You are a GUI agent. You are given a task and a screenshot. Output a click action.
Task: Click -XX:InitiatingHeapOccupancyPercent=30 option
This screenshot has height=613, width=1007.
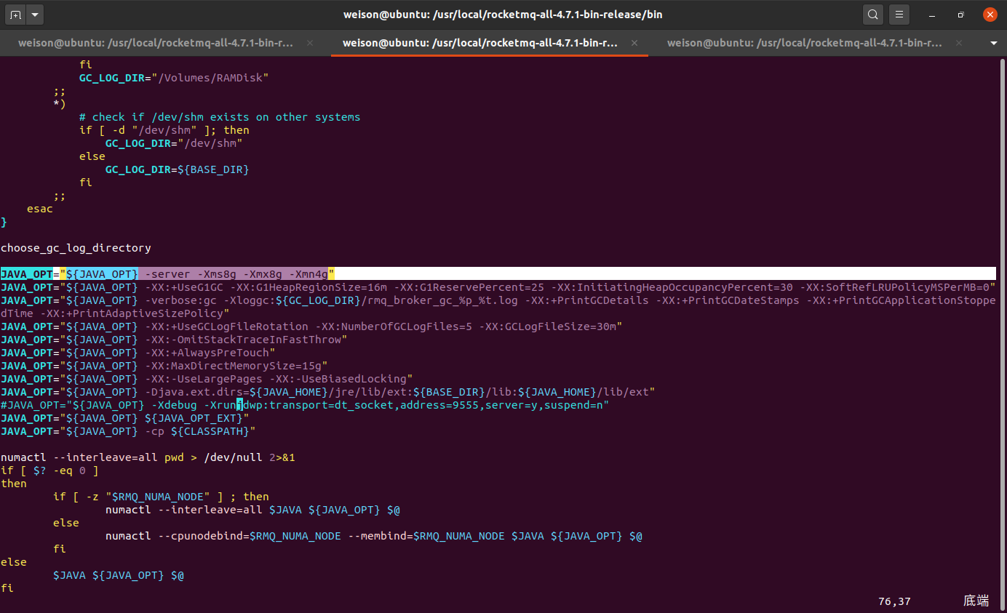[672, 287]
